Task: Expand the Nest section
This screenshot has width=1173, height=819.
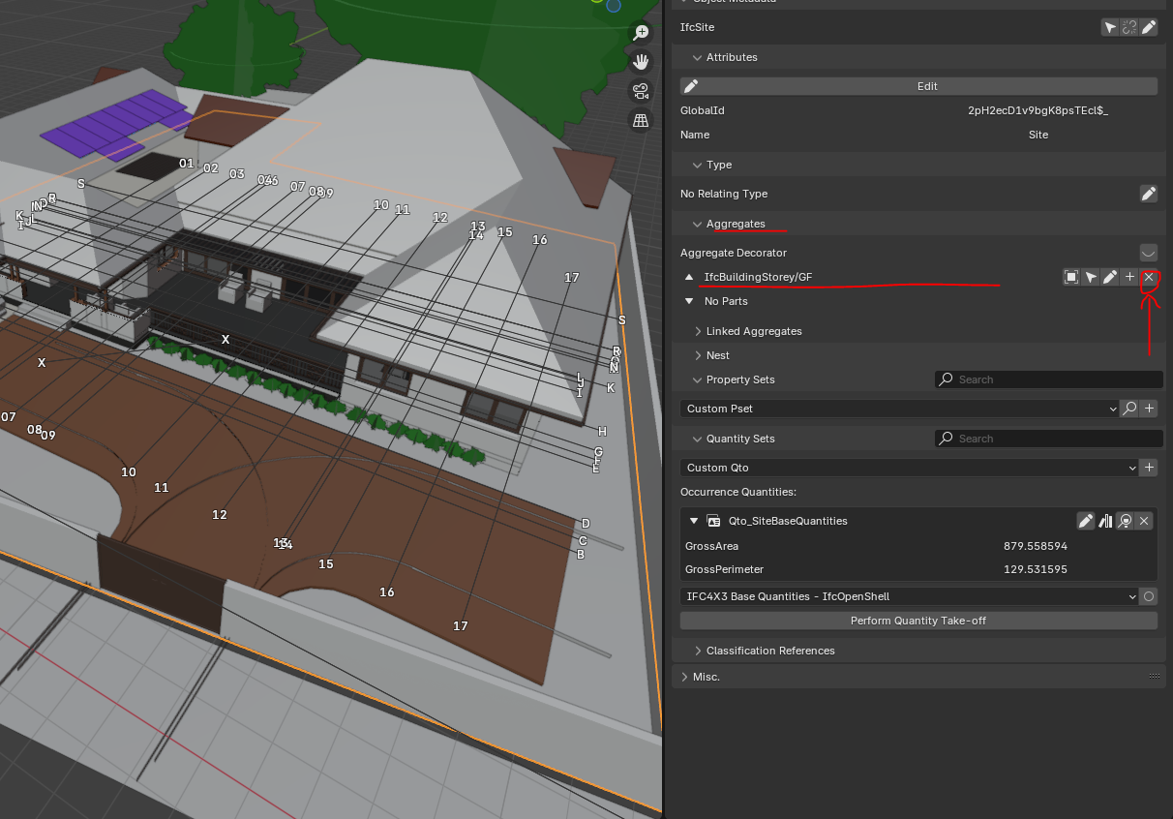Action: (x=697, y=355)
